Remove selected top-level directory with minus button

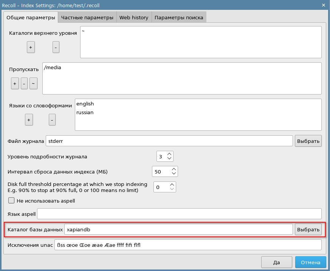pos(56,47)
